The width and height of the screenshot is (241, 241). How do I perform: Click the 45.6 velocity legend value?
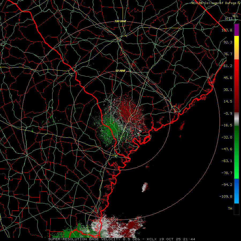pyautogui.click(x=228, y=78)
